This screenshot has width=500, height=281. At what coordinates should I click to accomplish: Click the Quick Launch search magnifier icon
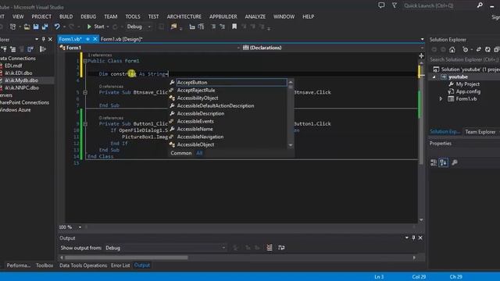(480, 5)
